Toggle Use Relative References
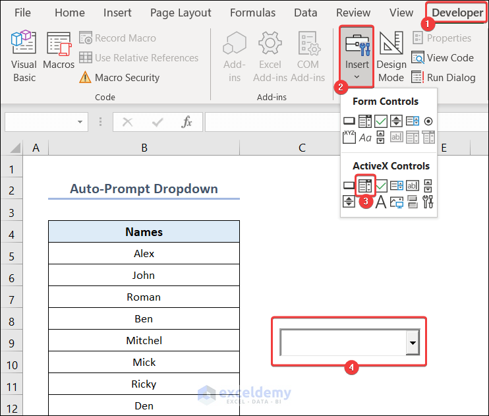Screen dimensions: 489x416 139,58
